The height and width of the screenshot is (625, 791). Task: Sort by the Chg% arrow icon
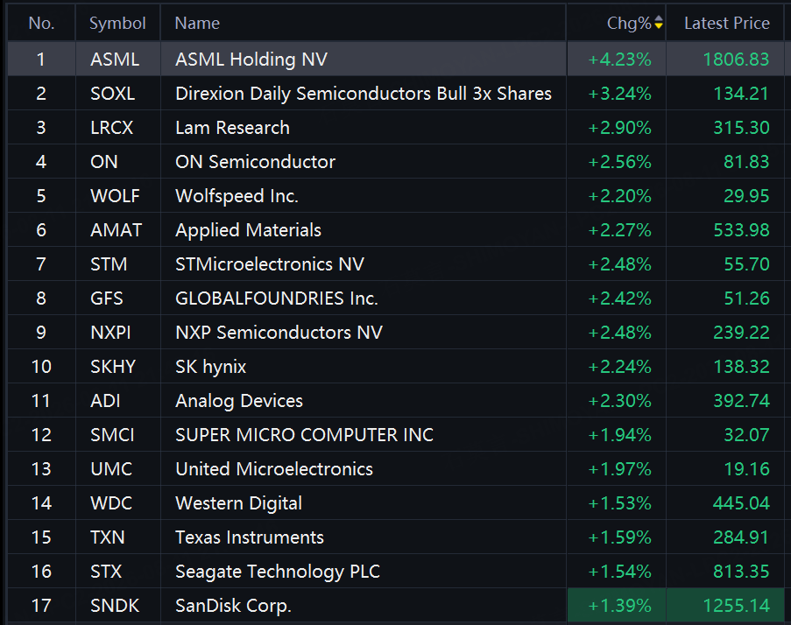point(659,22)
